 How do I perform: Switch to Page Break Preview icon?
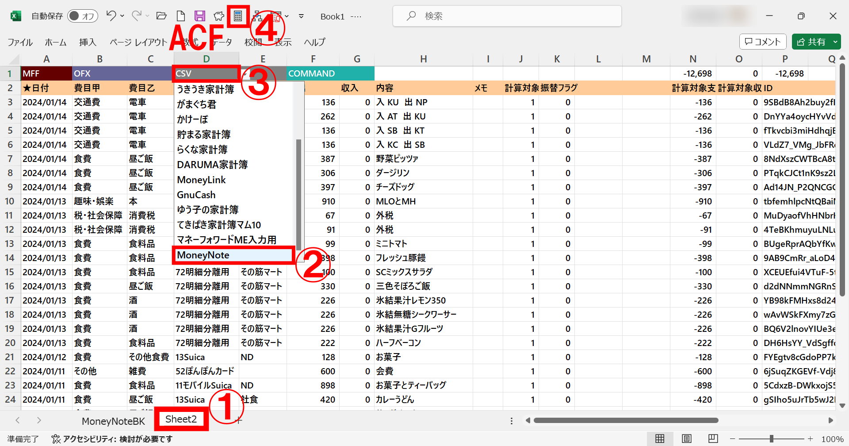click(713, 438)
